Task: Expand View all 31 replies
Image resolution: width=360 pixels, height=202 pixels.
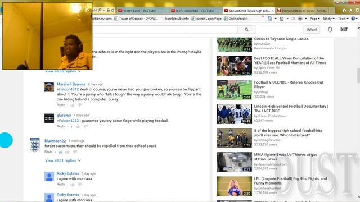Action: coord(62,160)
